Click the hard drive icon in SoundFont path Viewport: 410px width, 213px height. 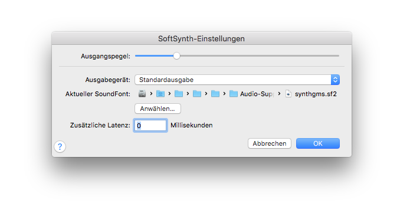point(142,93)
